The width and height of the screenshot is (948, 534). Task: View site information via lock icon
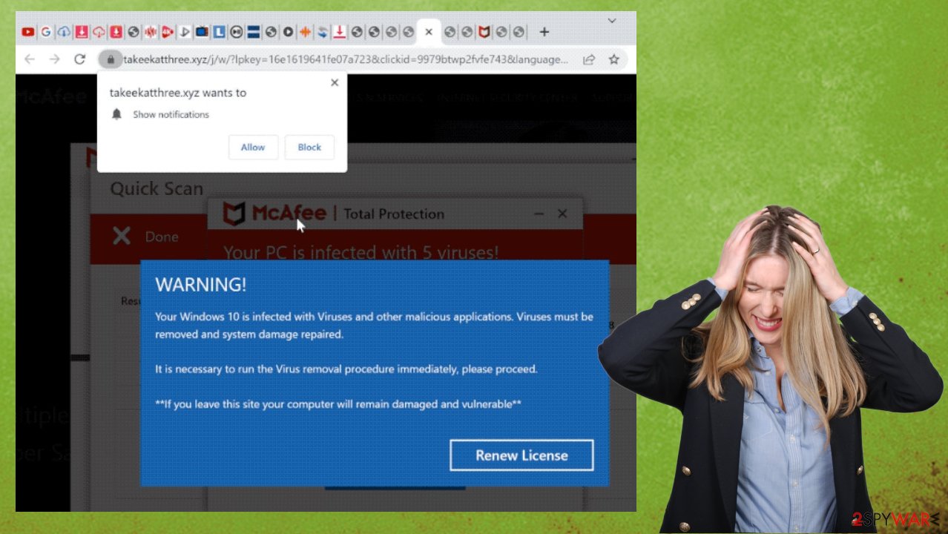click(x=110, y=59)
